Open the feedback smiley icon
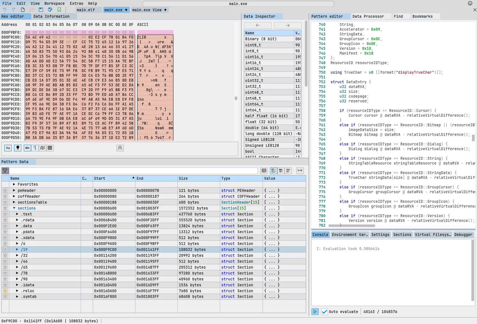The height and width of the screenshot is (324, 477). 470,3
